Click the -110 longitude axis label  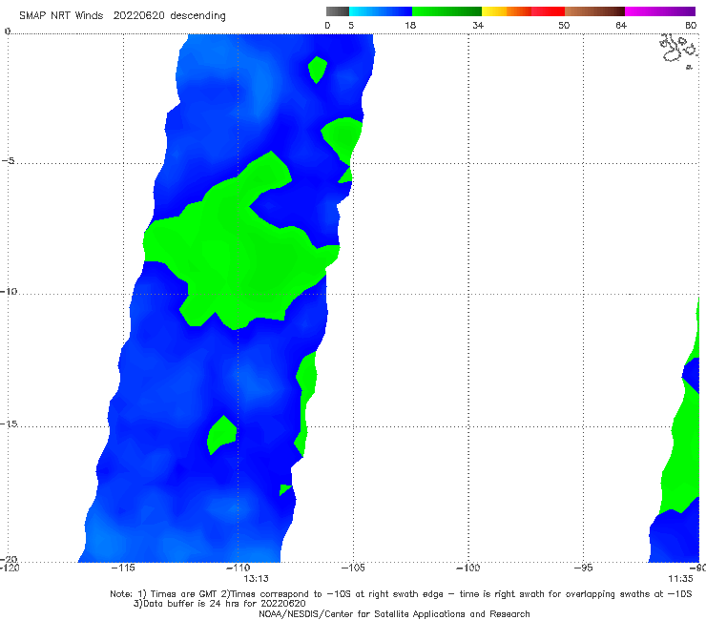click(238, 568)
